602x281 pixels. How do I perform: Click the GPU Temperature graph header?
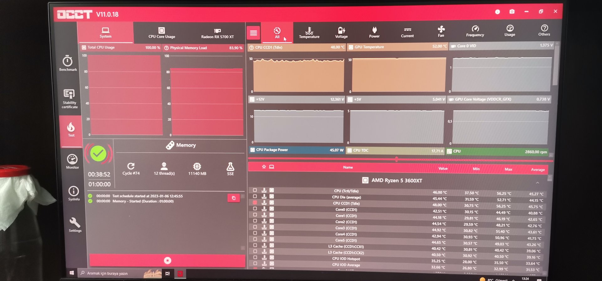coord(397,47)
